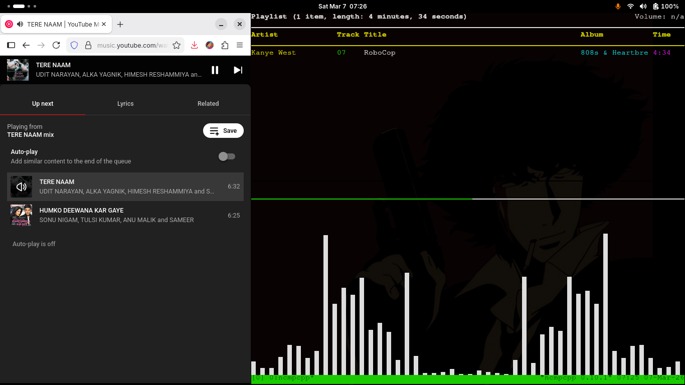Open the clock and calendar dropdown
Viewport: 685px width, 385px height.
click(x=342, y=6)
